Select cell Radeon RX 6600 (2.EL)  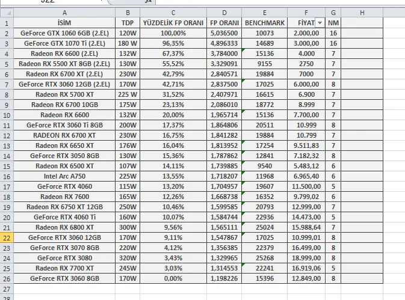[64, 54]
